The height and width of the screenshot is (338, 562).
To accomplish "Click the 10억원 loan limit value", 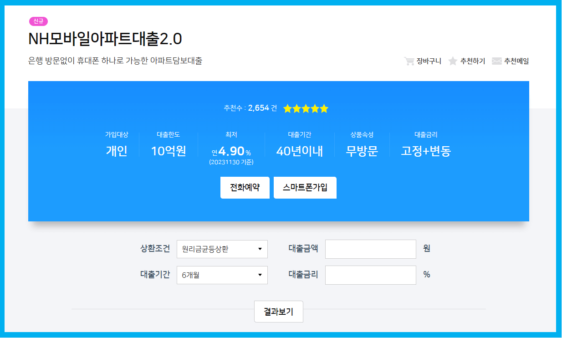I will tap(169, 151).
